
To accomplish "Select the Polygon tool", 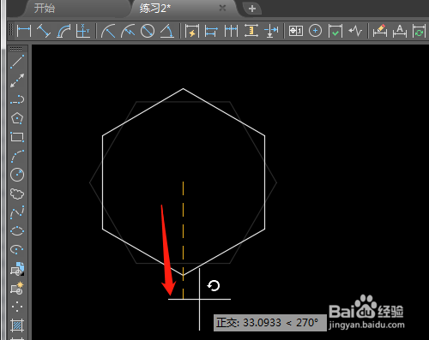I will [x=17, y=118].
